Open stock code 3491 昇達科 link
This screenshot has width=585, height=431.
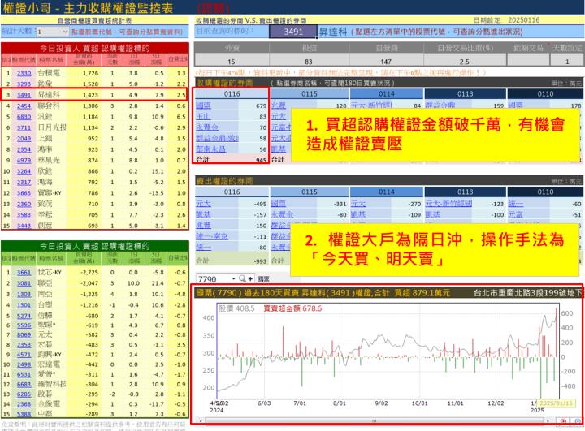pos(24,95)
